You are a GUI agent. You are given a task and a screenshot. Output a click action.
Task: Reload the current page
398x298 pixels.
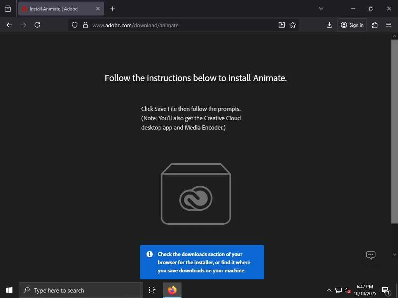pyautogui.click(x=37, y=25)
